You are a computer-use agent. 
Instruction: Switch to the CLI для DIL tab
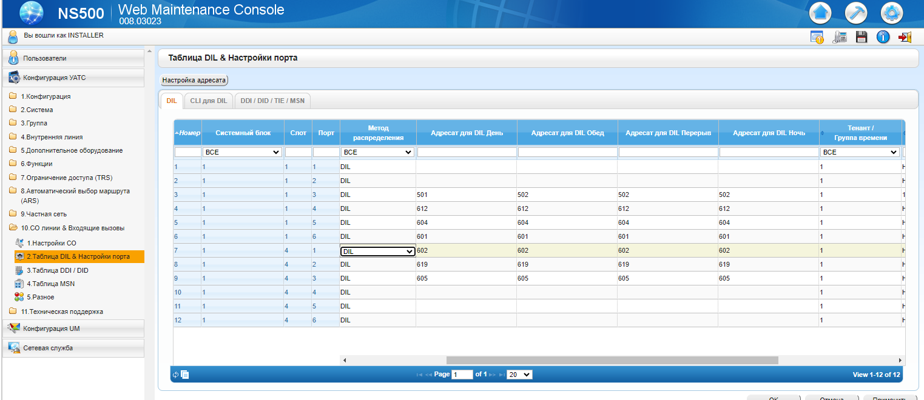208,101
